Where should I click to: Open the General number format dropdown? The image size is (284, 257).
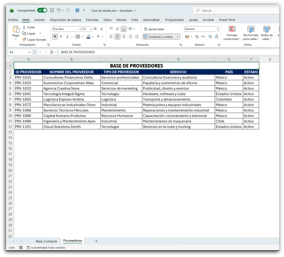[217, 29]
